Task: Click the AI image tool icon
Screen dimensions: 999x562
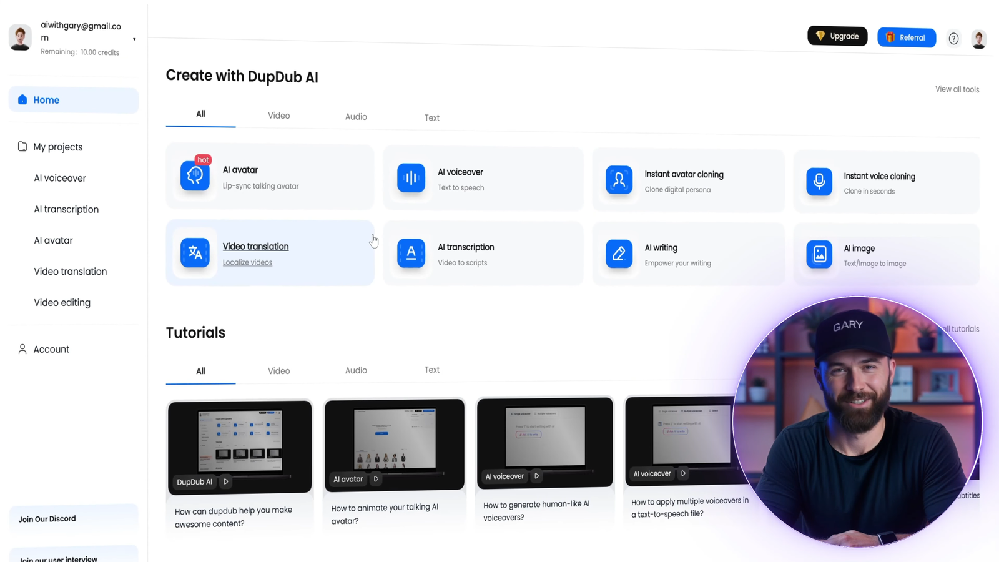Action: [819, 254]
